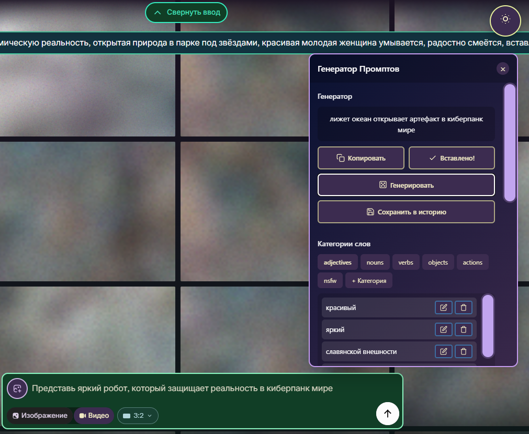Click the edit icon next to "красивый"
The image size is (529, 434).
443,307
